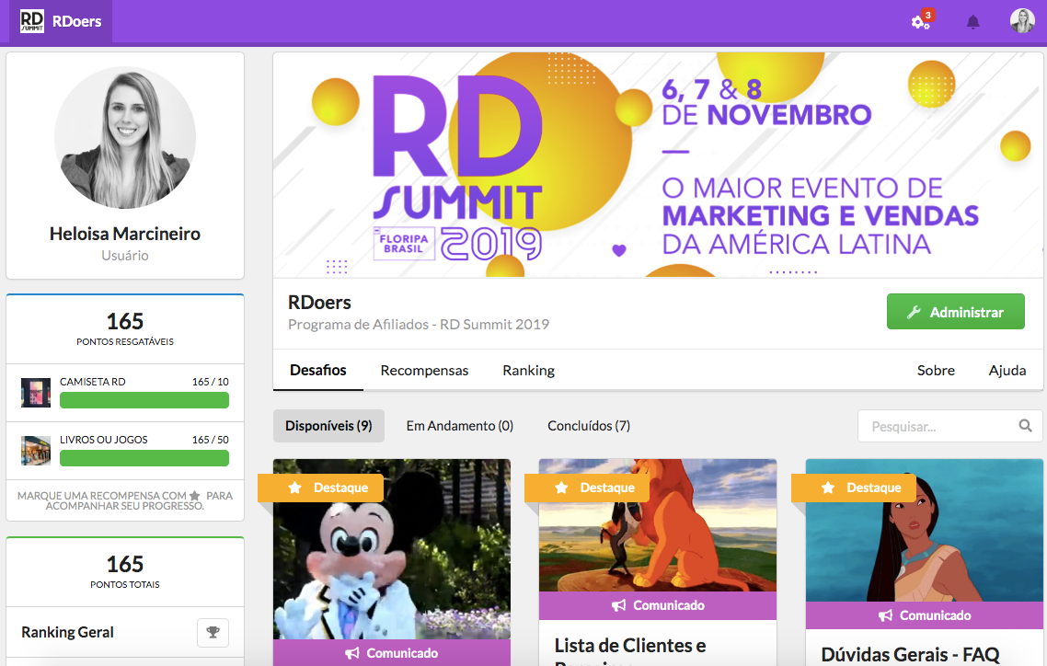Screen dimensions: 1047x666
Task: Open the Mickey Mouse challenge image
Action: tap(392, 549)
